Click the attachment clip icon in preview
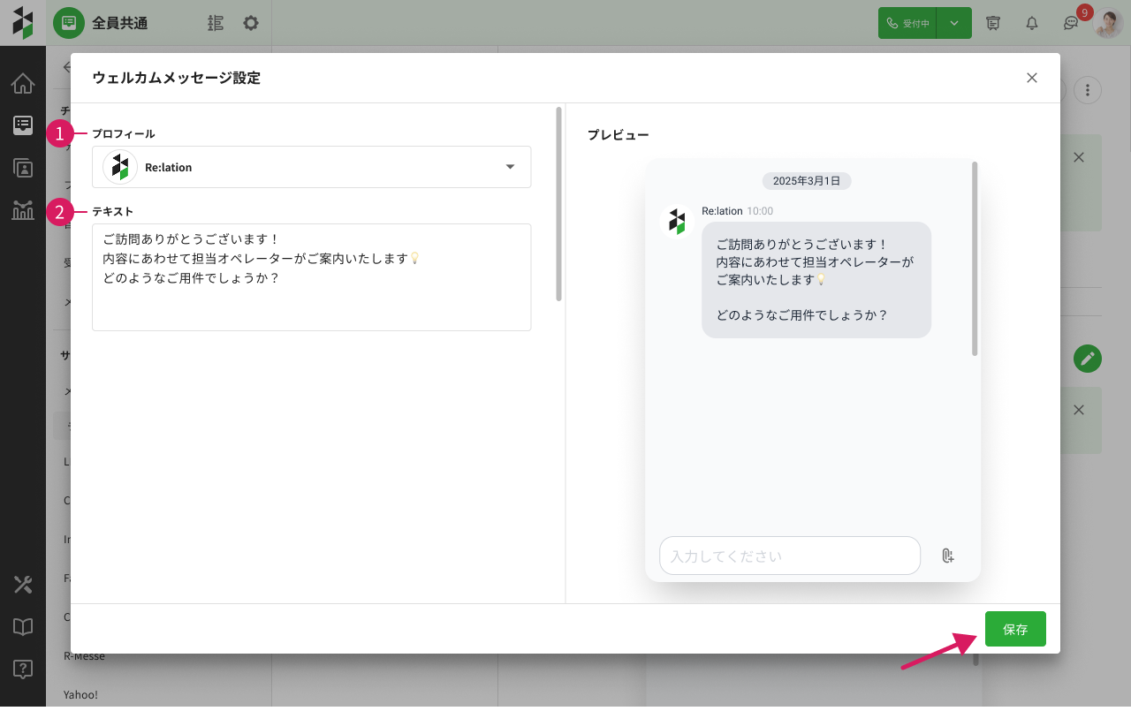Viewport: 1131px width, 711px height. click(947, 556)
